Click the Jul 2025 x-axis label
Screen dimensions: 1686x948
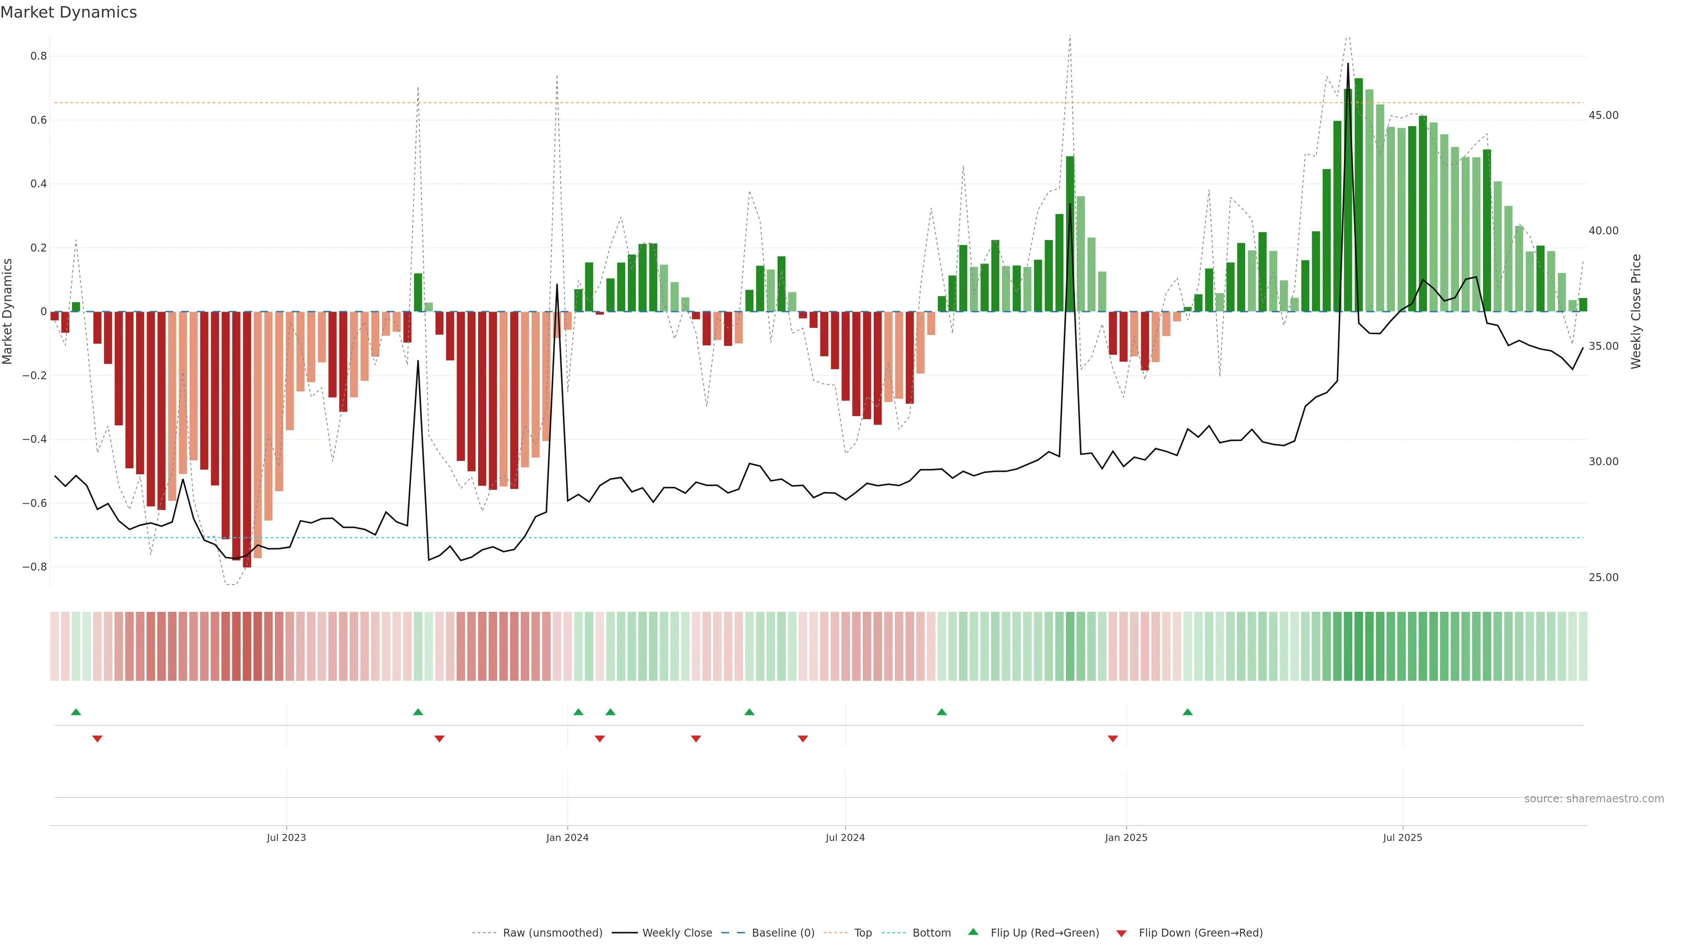[x=1403, y=837]
